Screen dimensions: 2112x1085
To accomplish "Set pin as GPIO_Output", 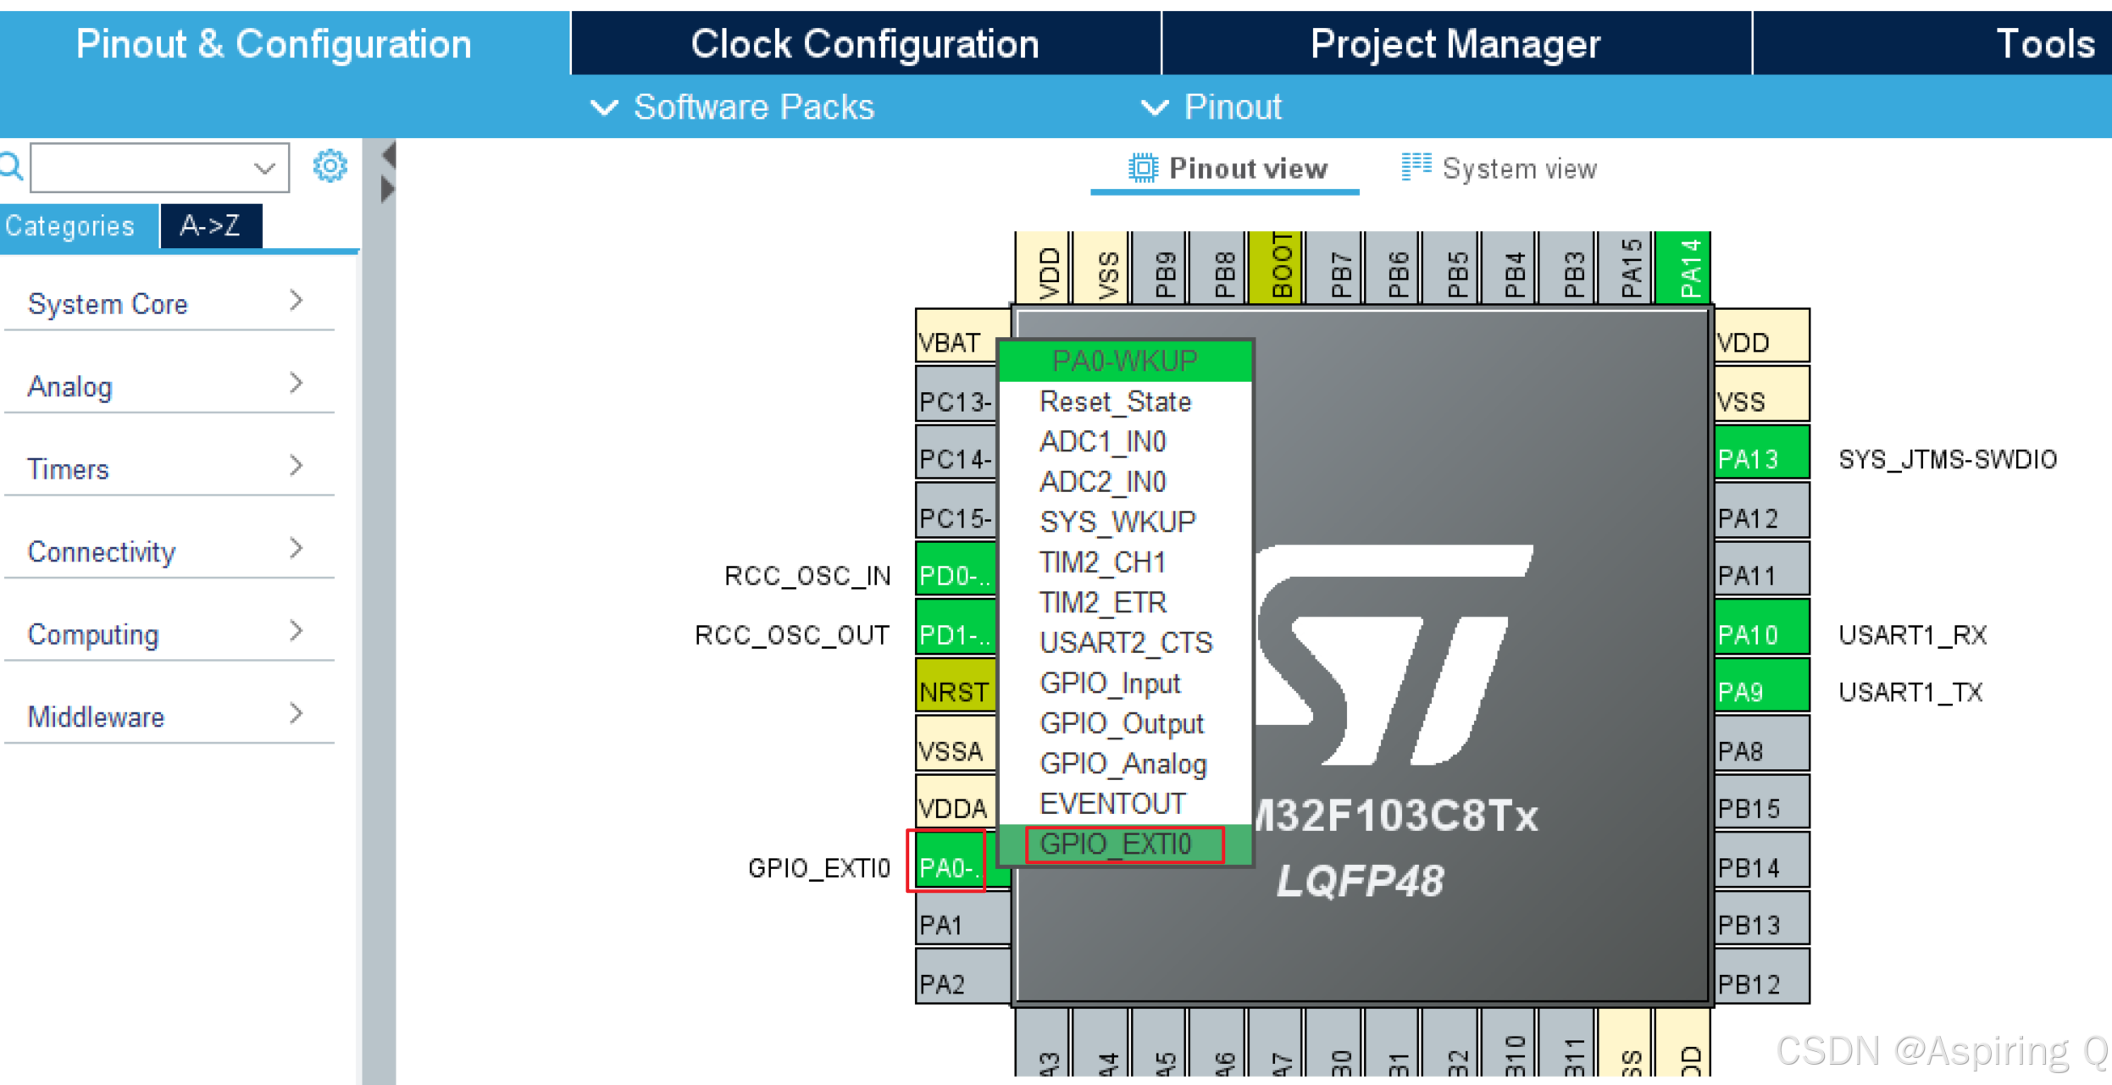I will click(1125, 723).
